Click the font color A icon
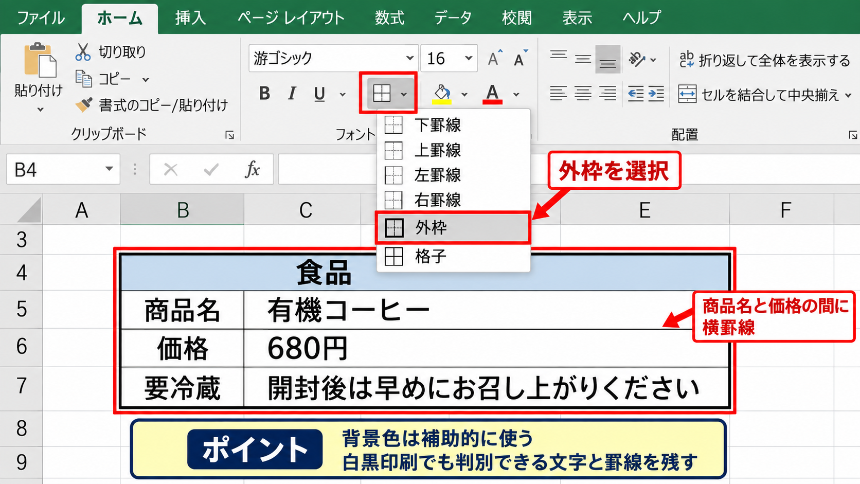 coord(492,94)
